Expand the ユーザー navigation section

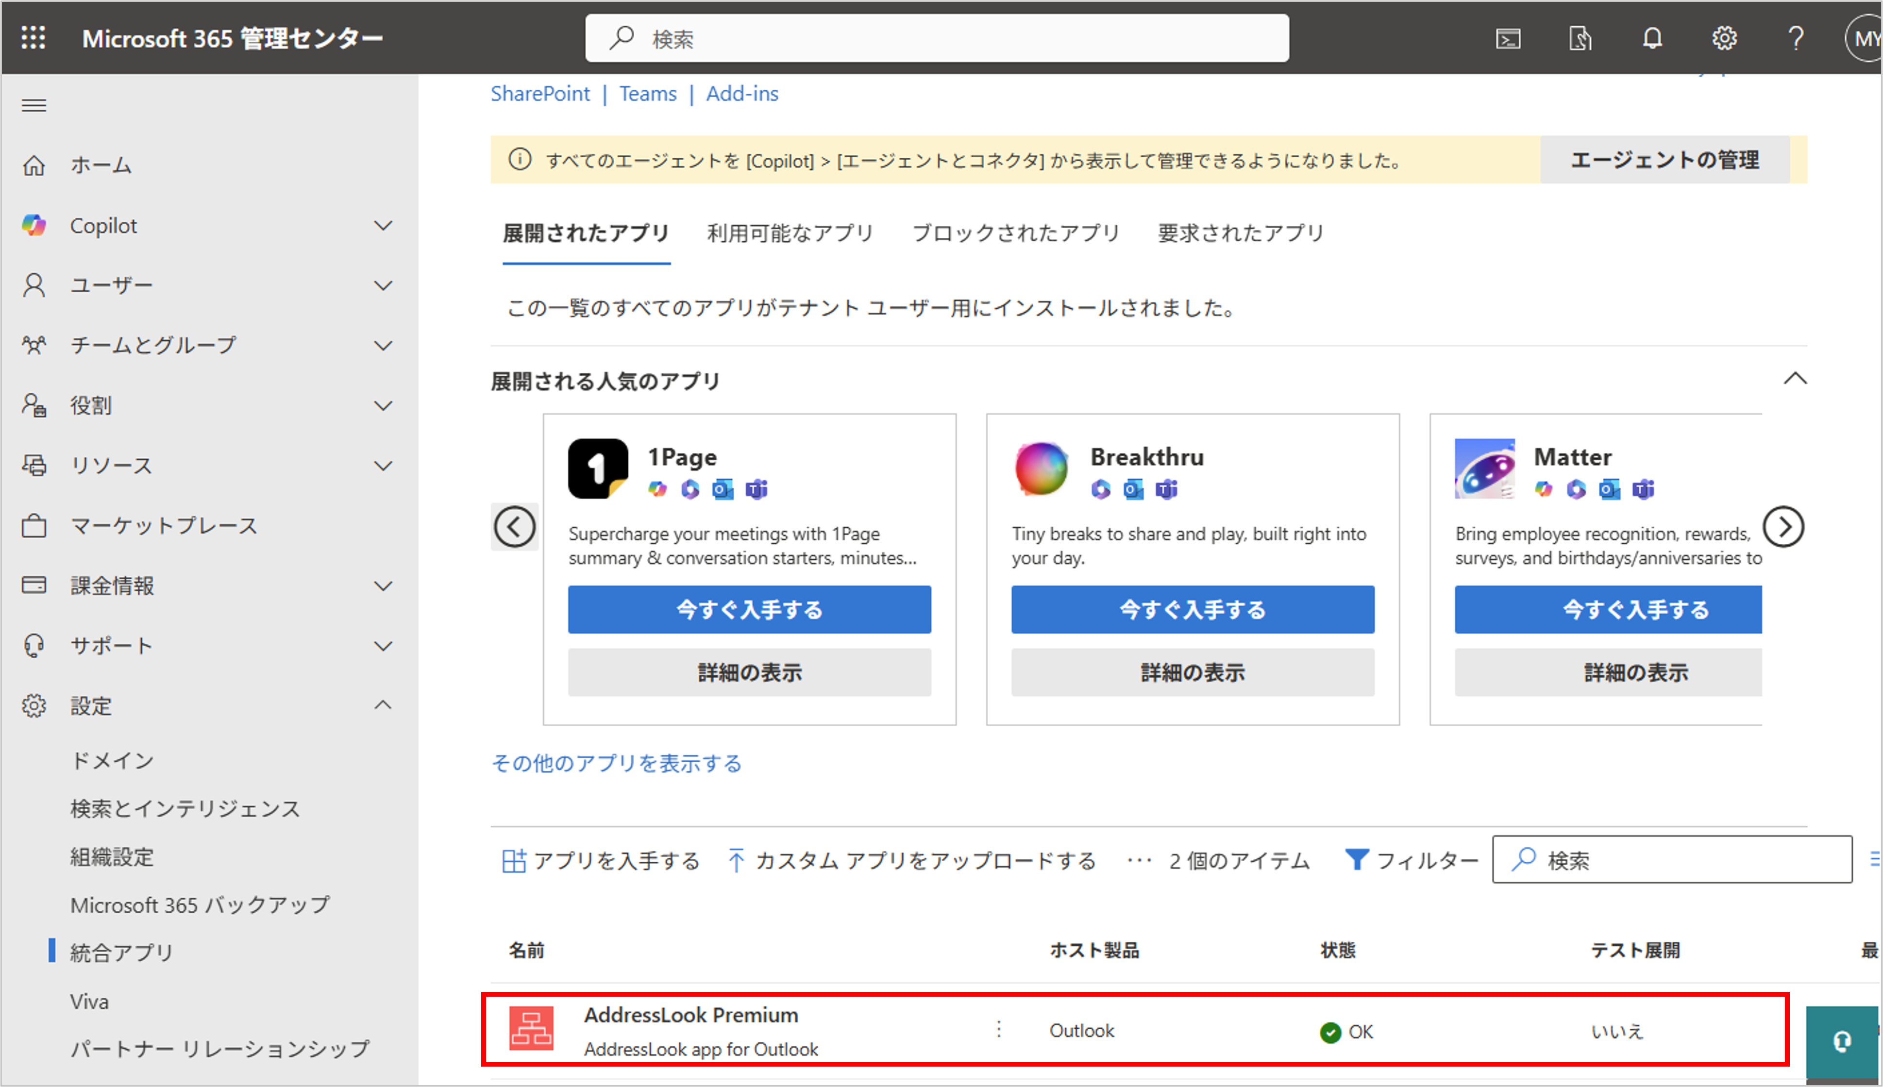click(x=383, y=285)
